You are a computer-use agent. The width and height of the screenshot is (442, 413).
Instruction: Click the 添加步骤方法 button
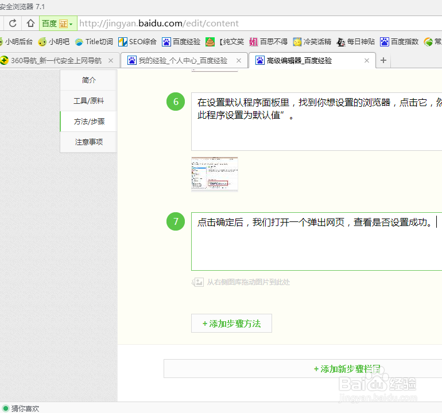coord(231,324)
